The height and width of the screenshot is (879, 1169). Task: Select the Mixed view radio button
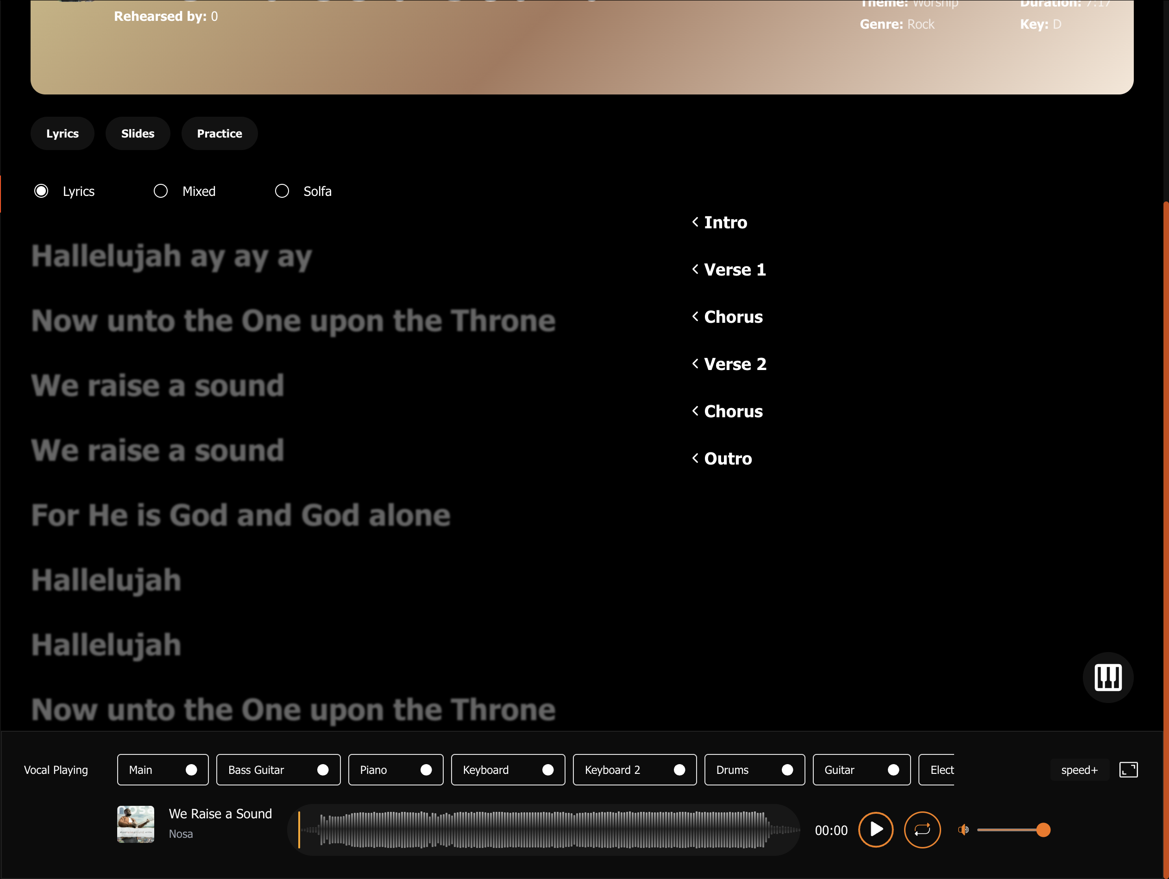[x=161, y=191]
